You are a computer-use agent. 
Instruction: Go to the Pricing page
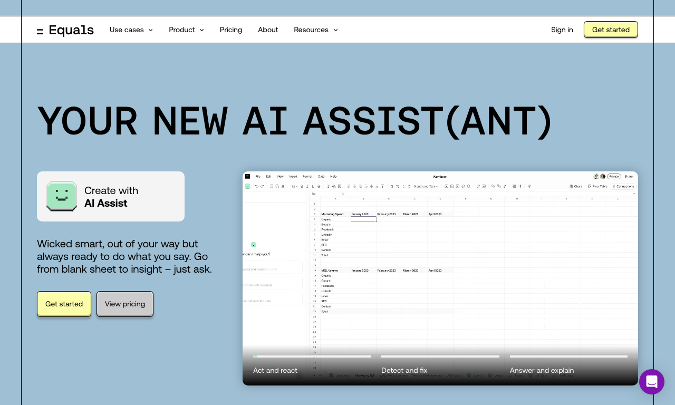231,30
